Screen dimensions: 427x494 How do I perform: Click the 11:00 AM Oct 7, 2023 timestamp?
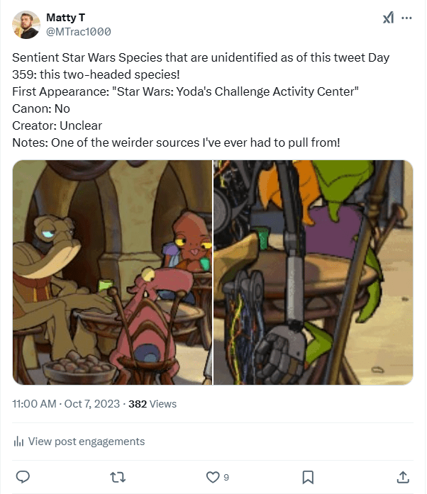point(66,404)
